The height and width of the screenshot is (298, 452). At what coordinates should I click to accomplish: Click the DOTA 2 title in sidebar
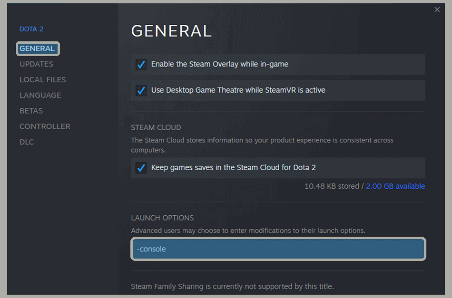[31, 29]
